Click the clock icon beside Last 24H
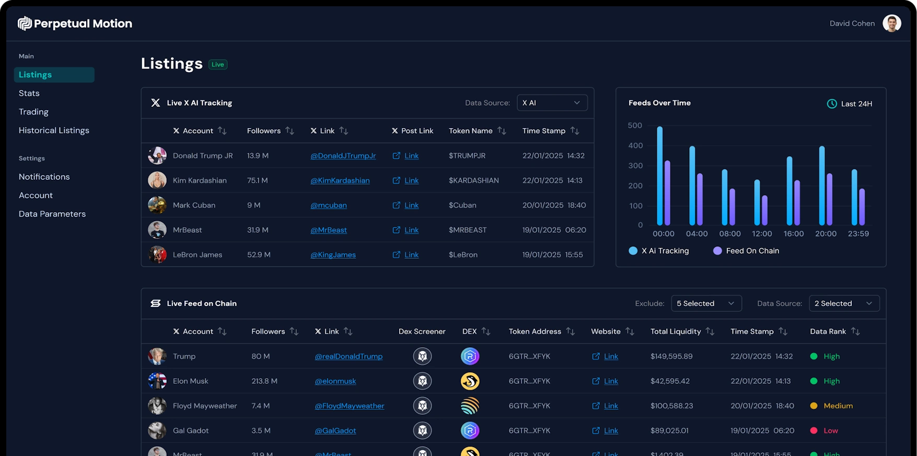The width and height of the screenshot is (917, 456). coord(832,104)
